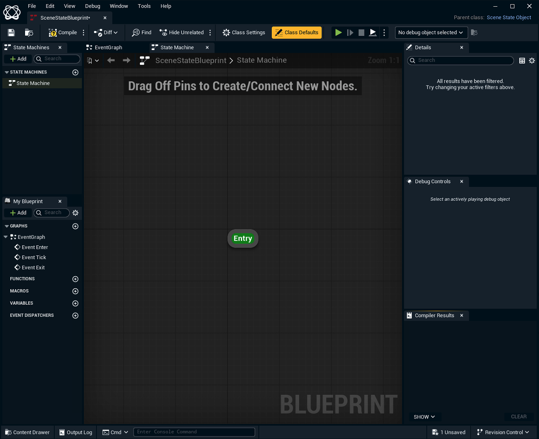Toggle Details property matrix view icon
This screenshot has width=539, height=439.
522,61
